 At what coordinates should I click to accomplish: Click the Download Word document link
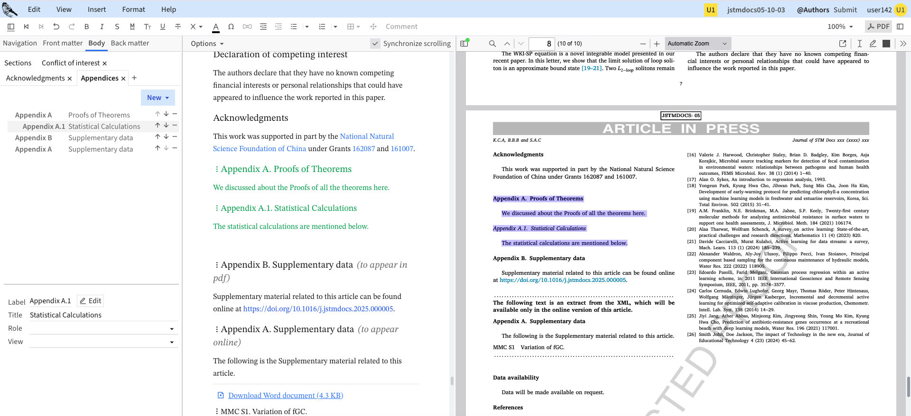click(285, 395)
